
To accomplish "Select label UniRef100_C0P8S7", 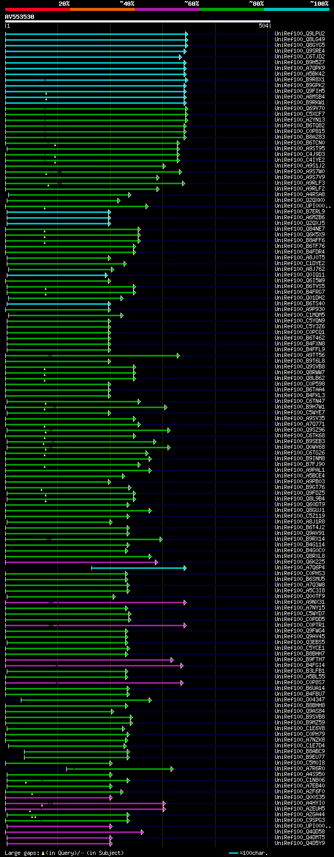I will (x=300, y=682).
